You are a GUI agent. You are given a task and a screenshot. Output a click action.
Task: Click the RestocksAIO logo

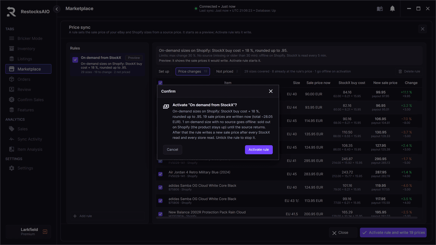point(11,11)
